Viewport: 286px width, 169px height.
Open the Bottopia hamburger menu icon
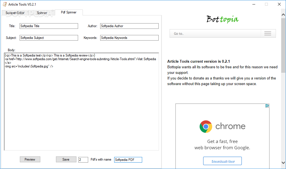pos(268,34)
